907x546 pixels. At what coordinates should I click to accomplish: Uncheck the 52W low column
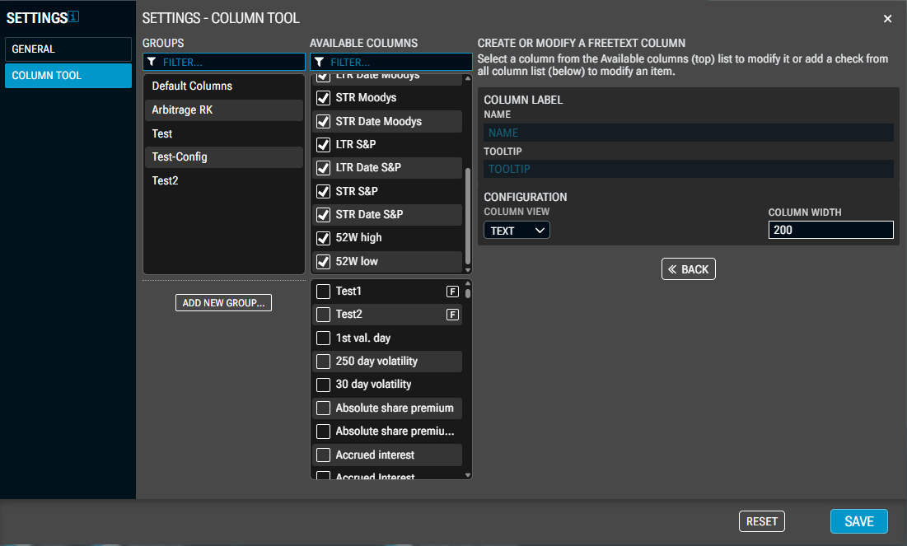324,261
